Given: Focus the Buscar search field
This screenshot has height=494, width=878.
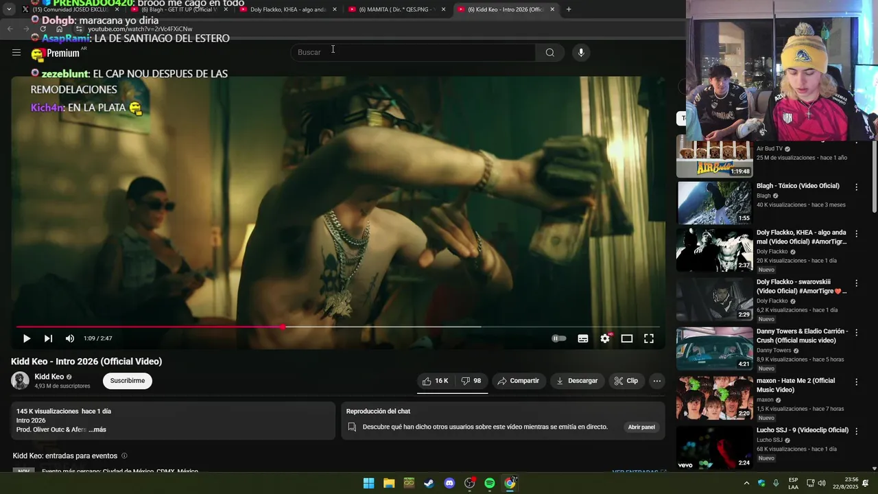Looking at the screenshot, I should [414, 53].
